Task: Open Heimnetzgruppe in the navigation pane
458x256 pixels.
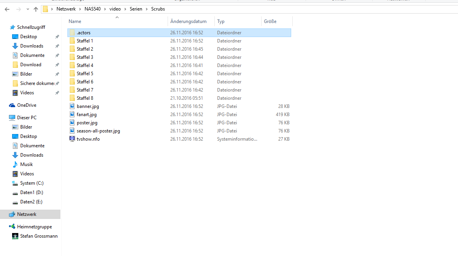Action: pos(34,226)
